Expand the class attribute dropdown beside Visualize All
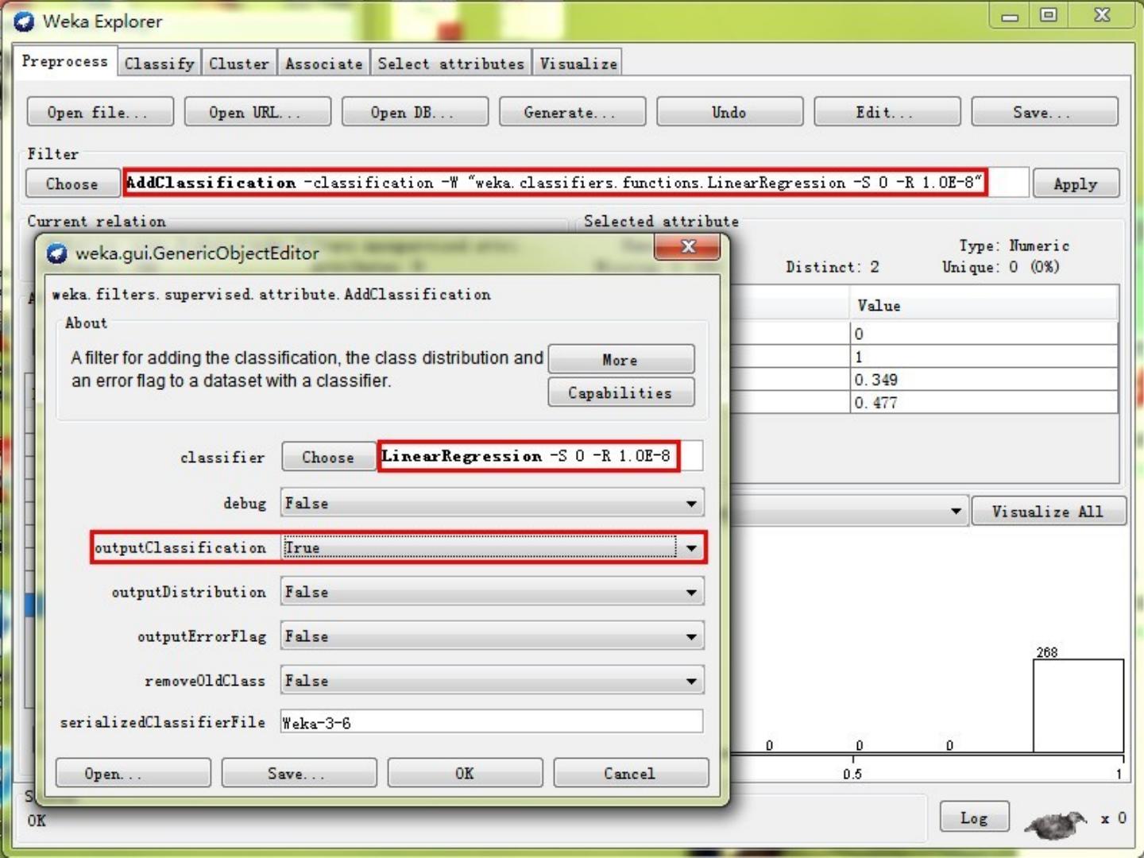 click(957, 511)
